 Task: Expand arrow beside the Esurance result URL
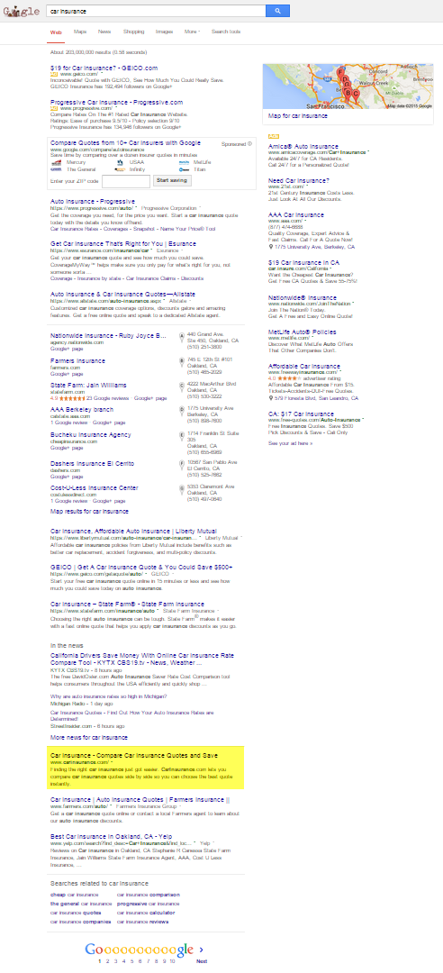tap(153, 250)
